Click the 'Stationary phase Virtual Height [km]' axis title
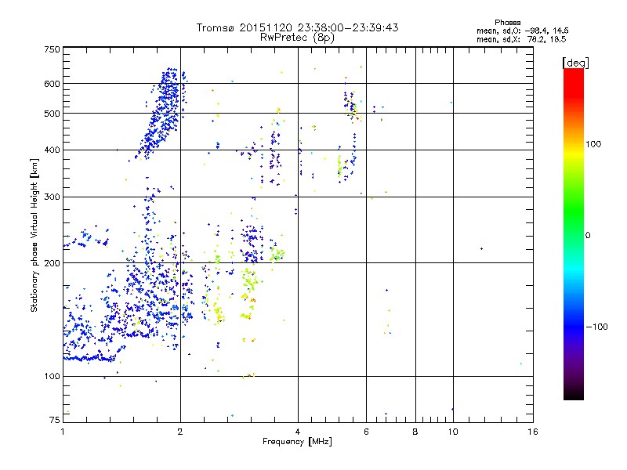The width and height of the screenshot is (627, 470). [x=34, y=236]
